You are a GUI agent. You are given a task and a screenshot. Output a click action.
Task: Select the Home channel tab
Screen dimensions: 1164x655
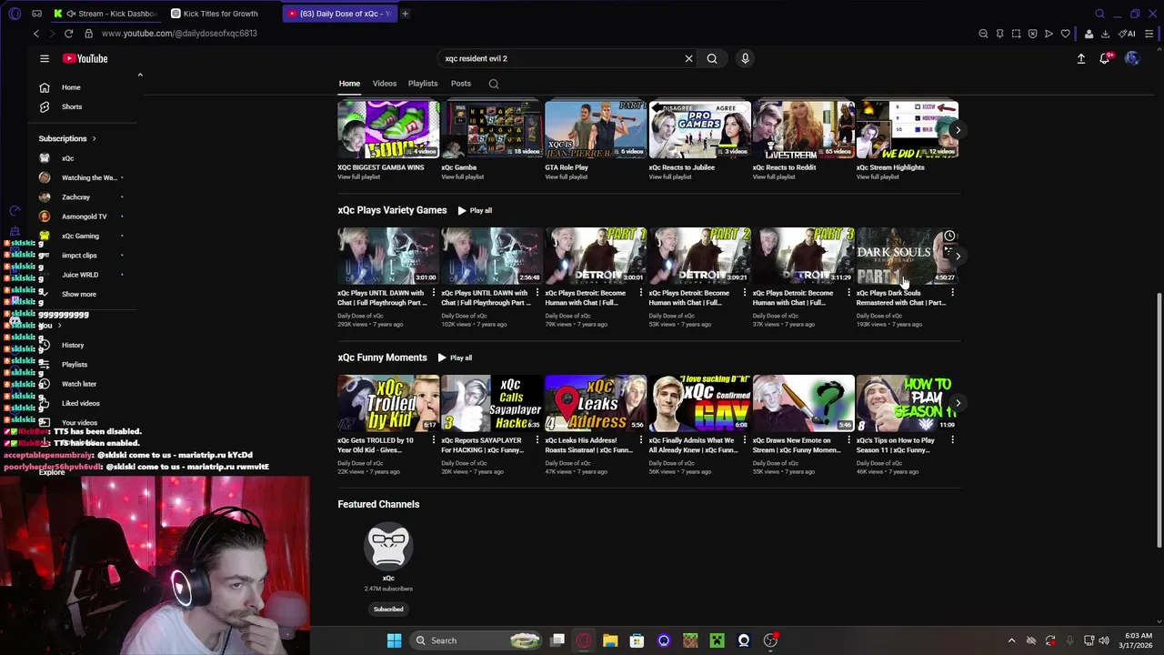point(349,84)
